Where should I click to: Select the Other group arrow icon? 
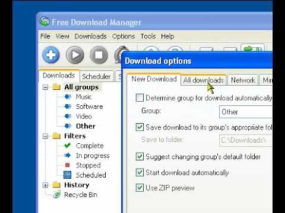tap(68, 126)
